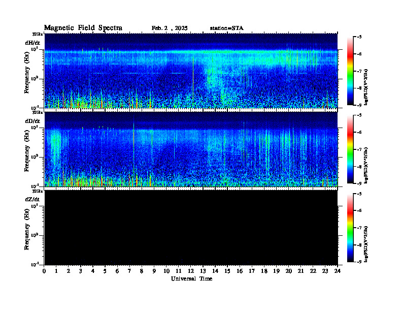
Task: Click the Frequency (Hz) label of the dH/dt panel
Action: coord(27,74)
